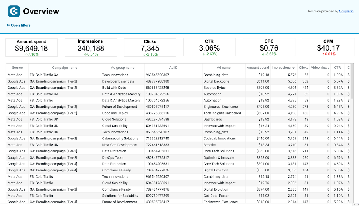
Task: Click the Impressions sort descending arrow
Action: (294, 68)
